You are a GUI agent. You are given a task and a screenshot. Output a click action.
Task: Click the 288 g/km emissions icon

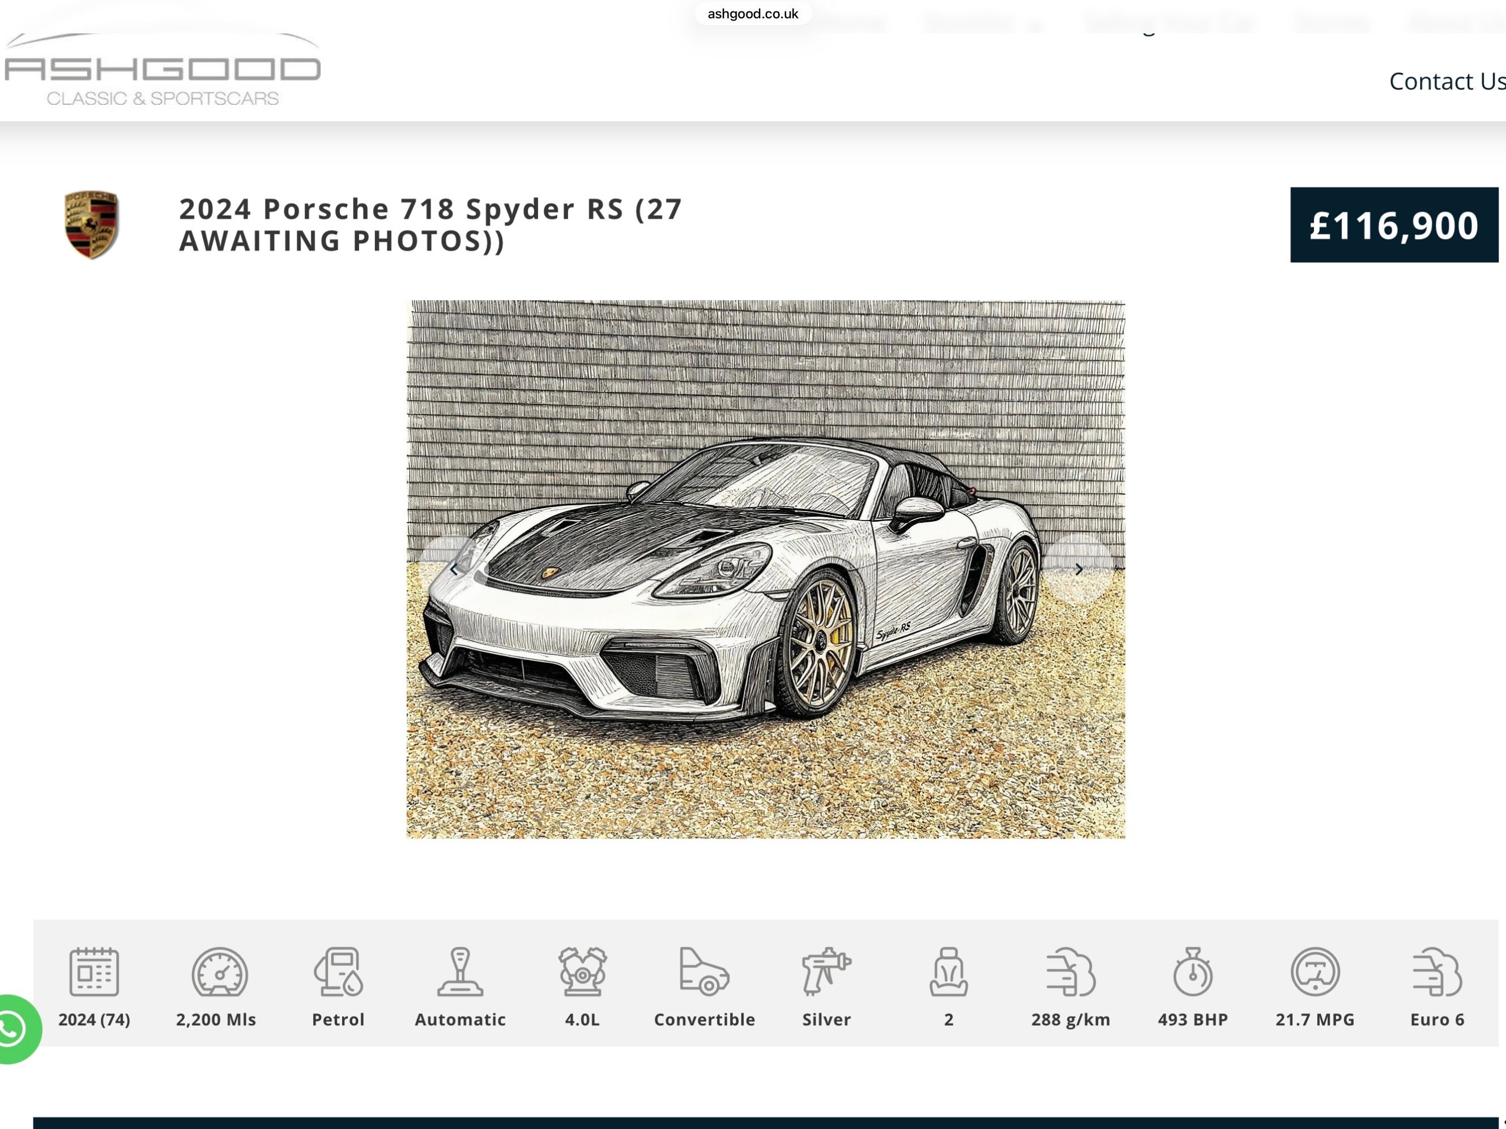pyautogui.click(x=1070, y=972)
